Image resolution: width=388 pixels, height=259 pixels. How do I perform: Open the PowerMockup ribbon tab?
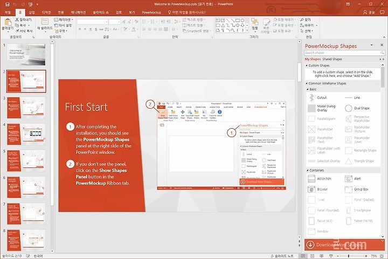(x=151, y=12)
